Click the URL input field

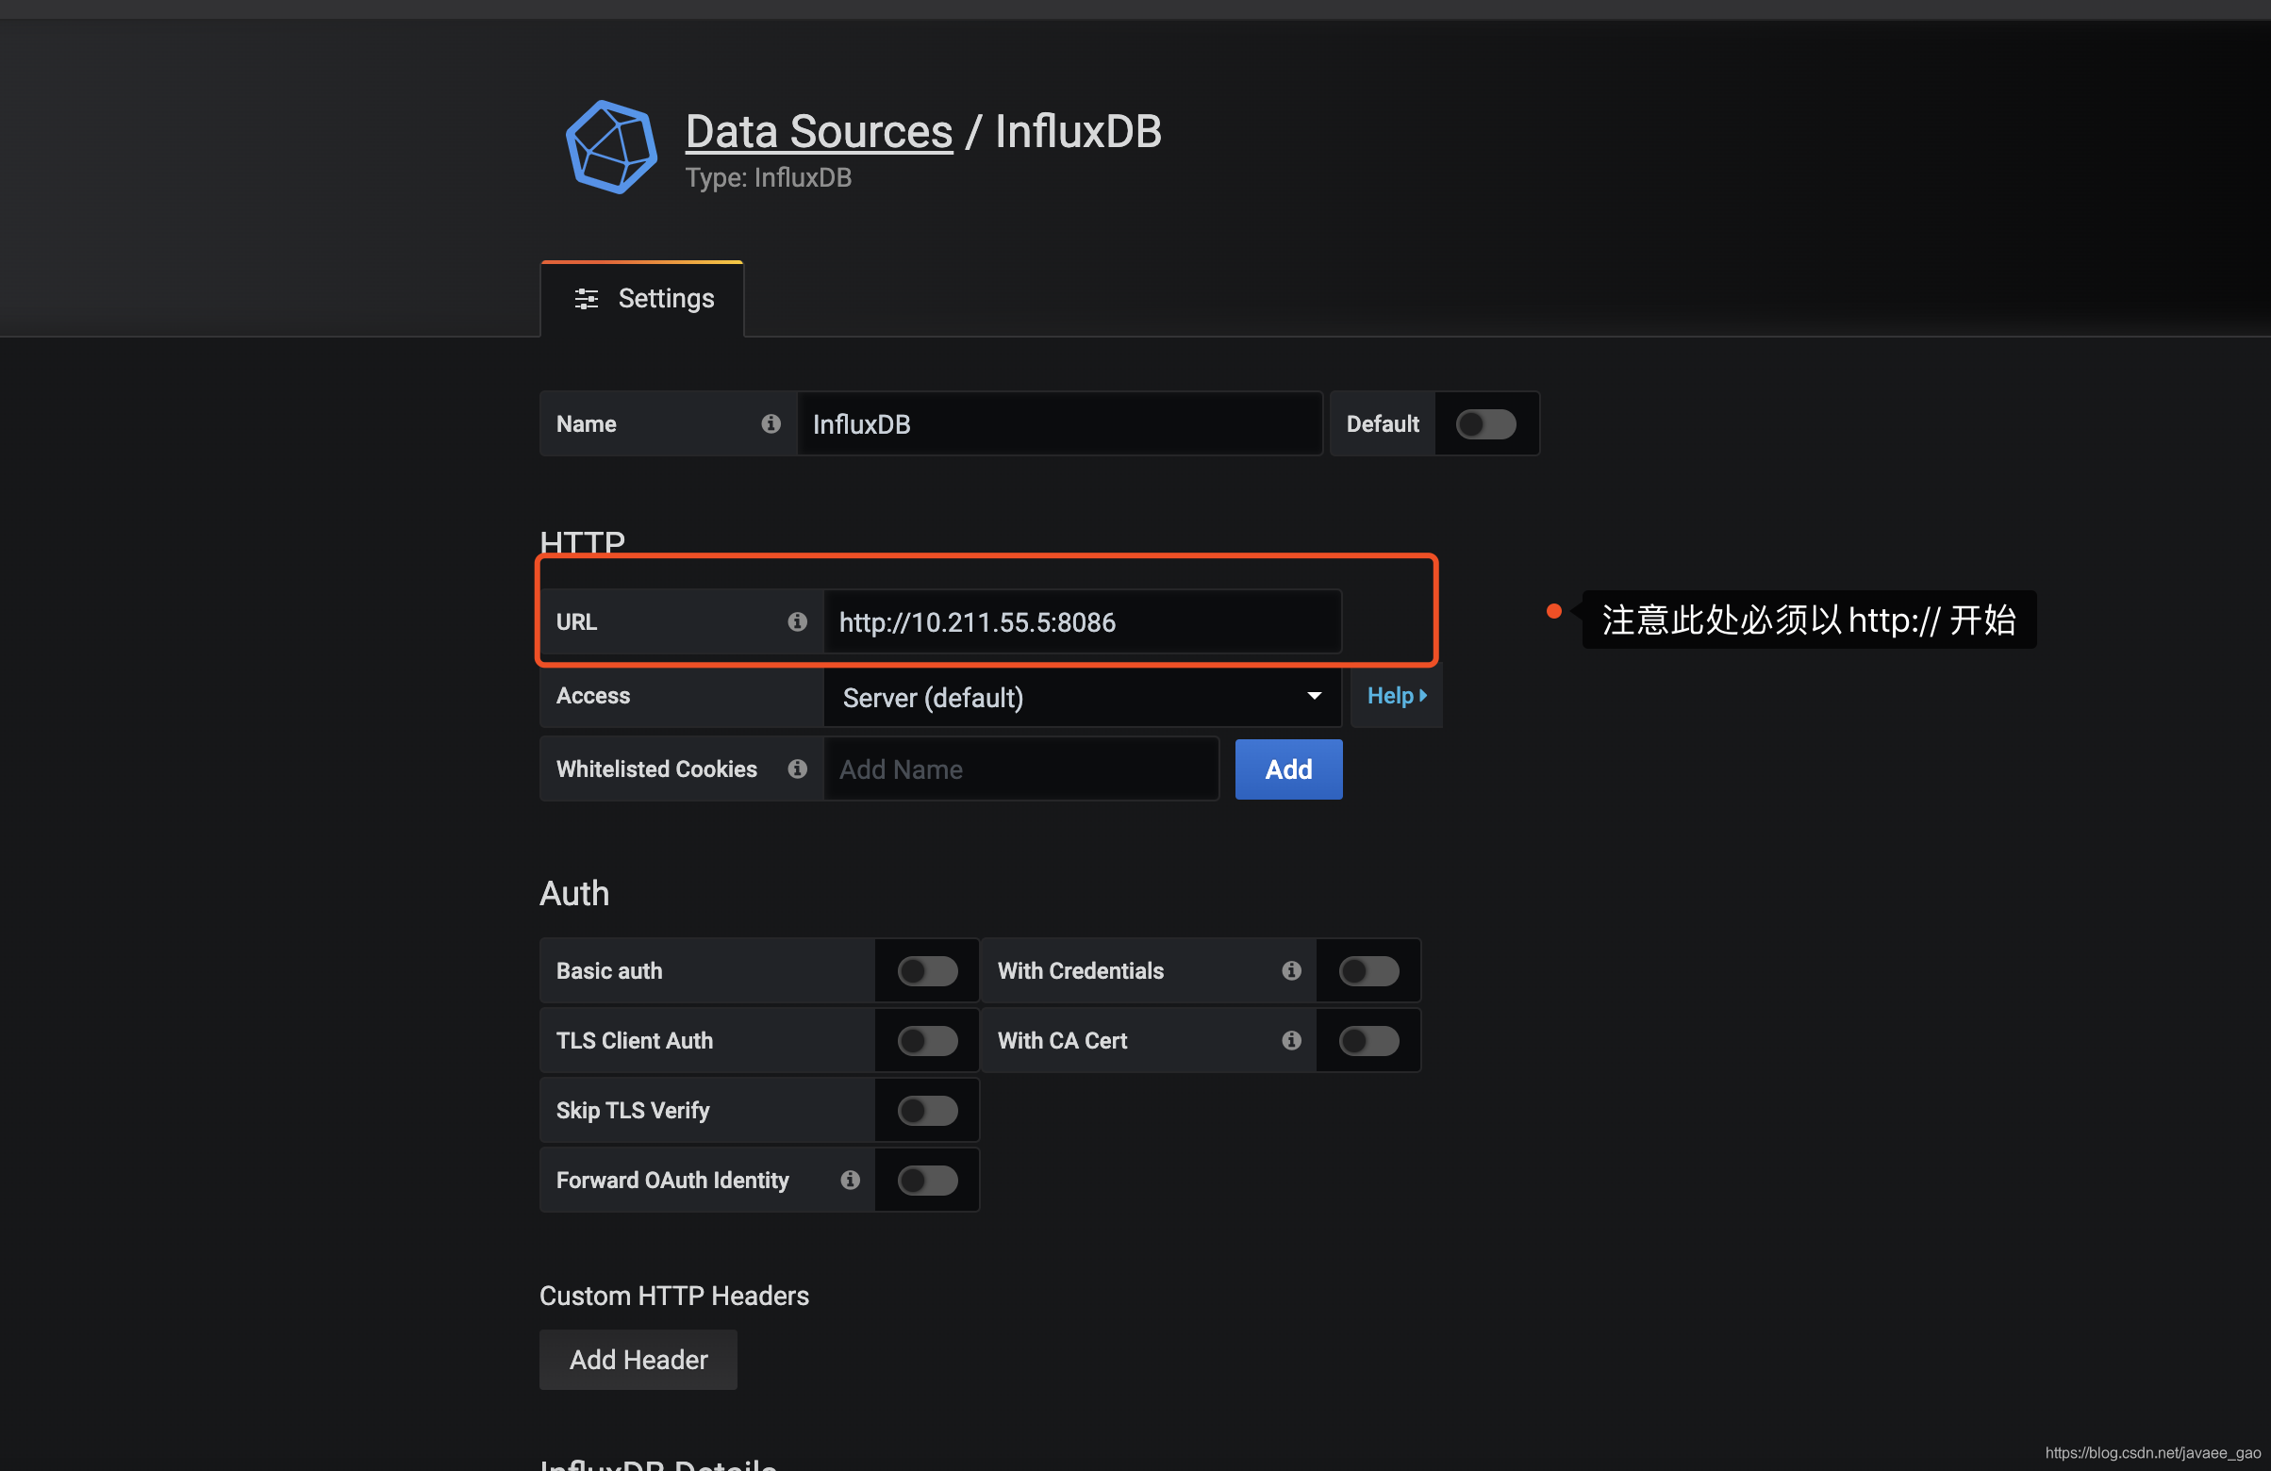(1083, 620)
